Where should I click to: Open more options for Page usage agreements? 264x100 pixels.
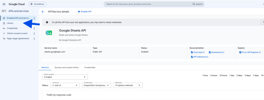[34, 39]
